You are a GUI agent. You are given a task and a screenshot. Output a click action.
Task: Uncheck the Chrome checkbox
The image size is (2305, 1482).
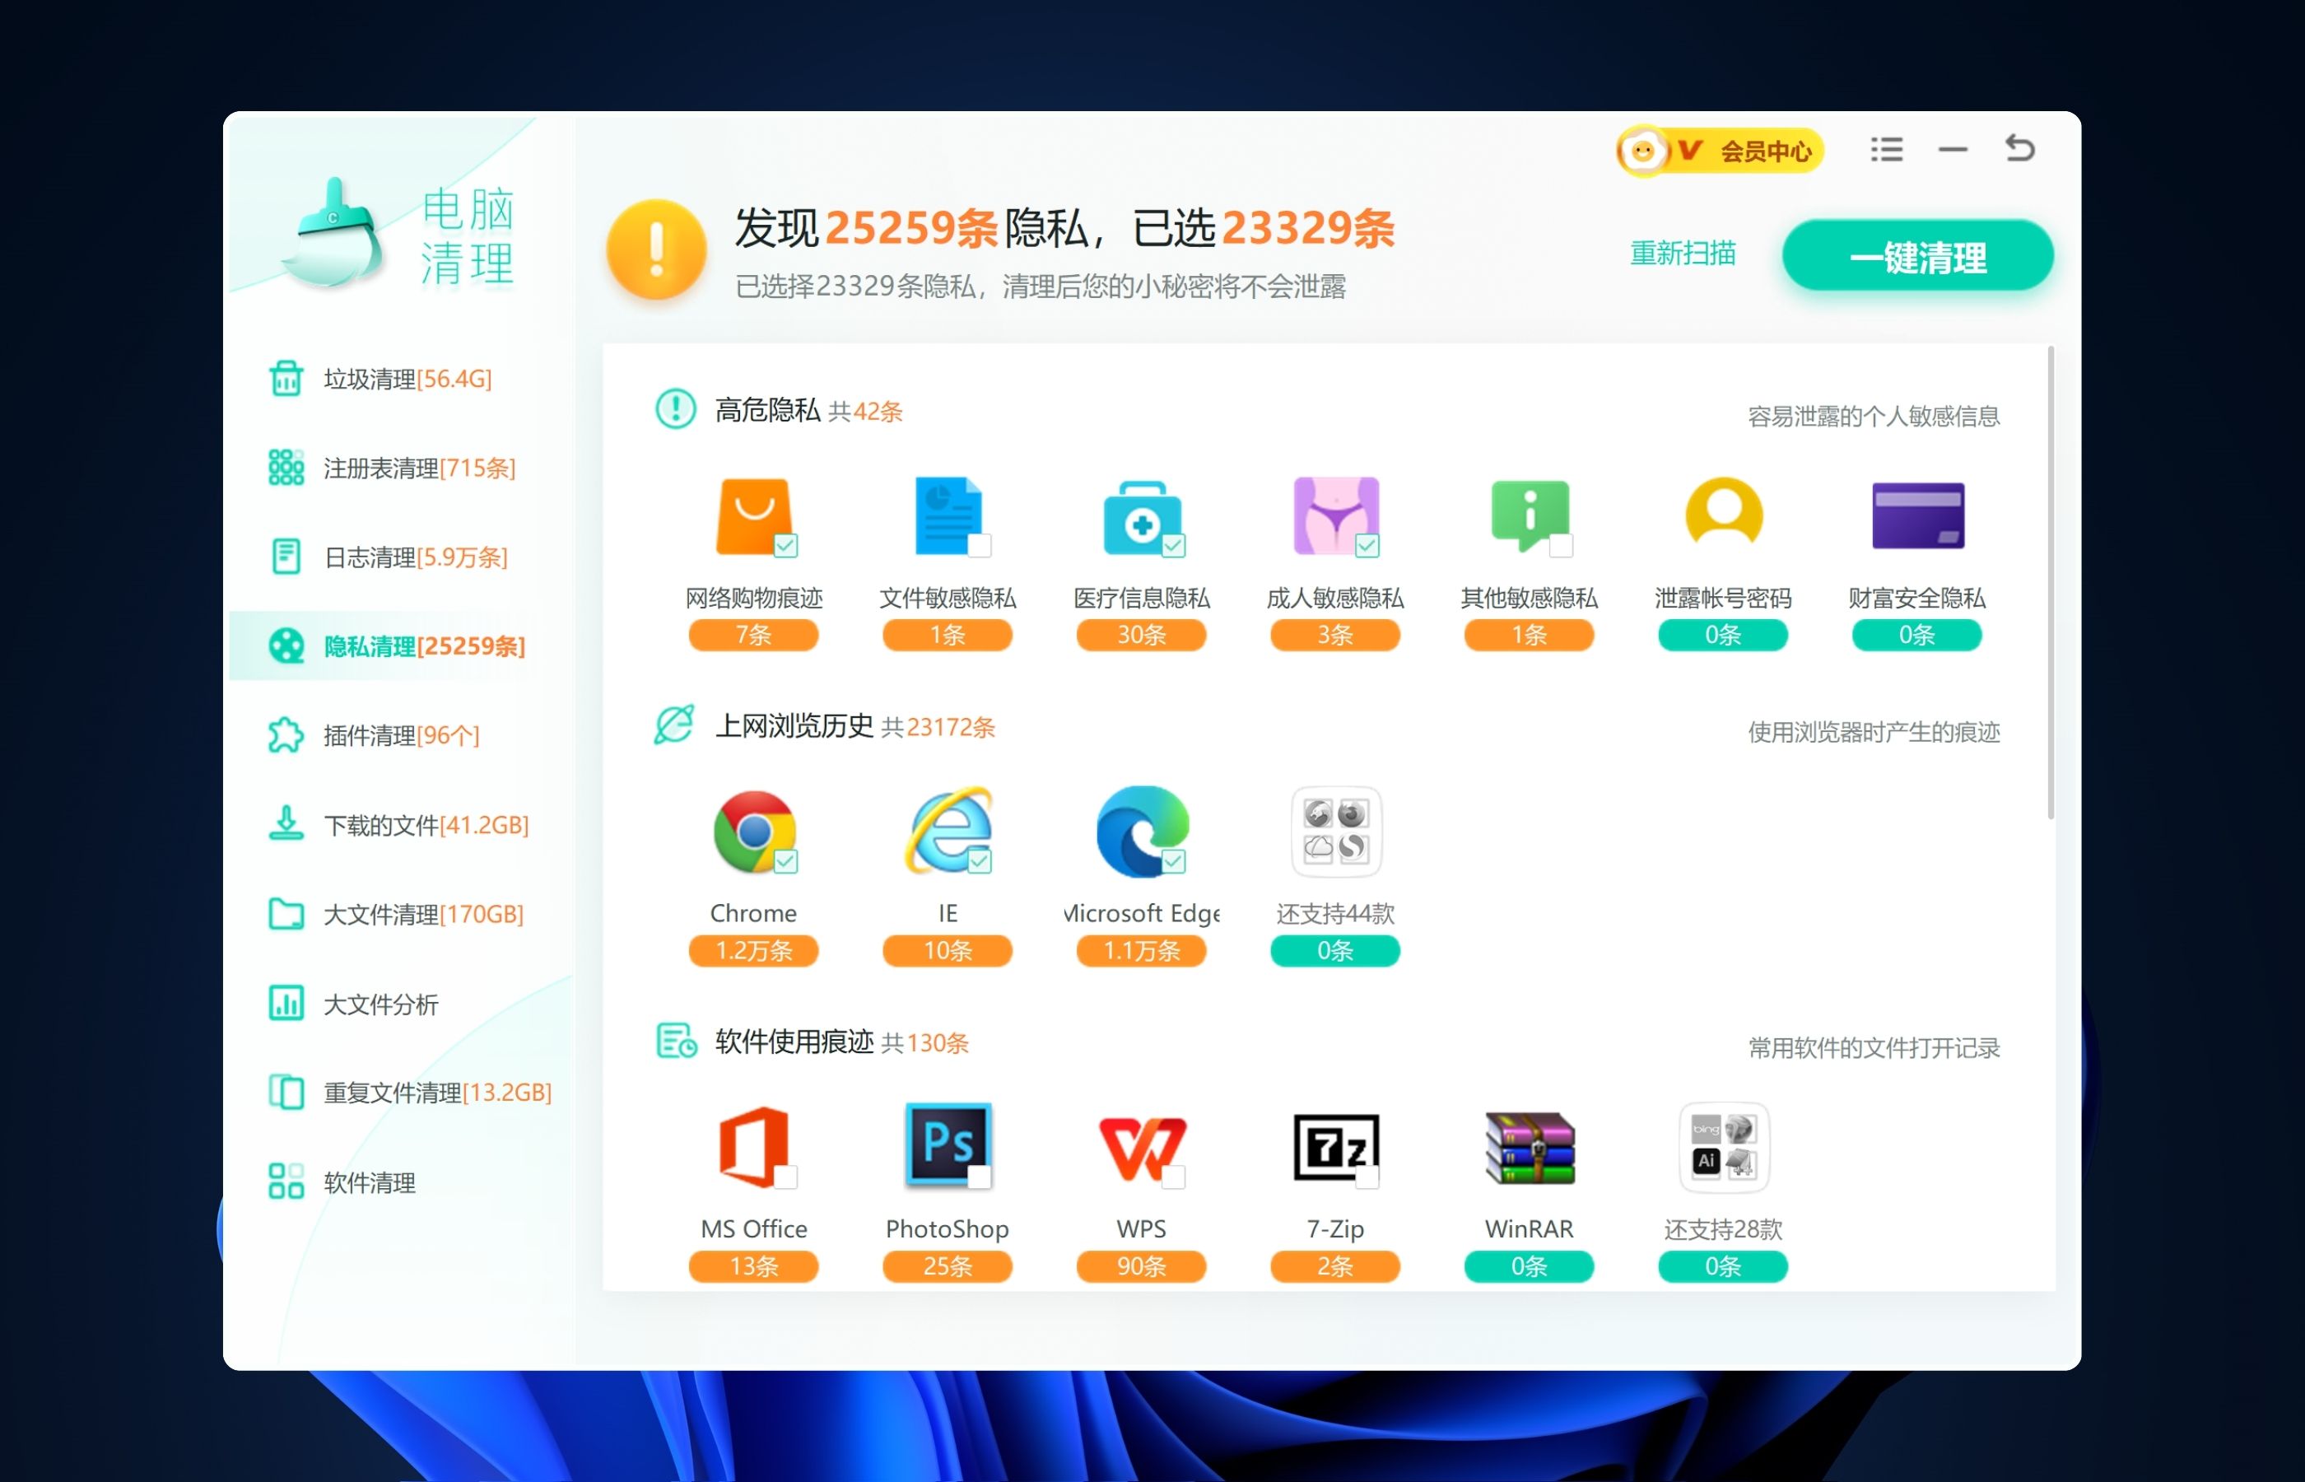[x=786, y=861]
